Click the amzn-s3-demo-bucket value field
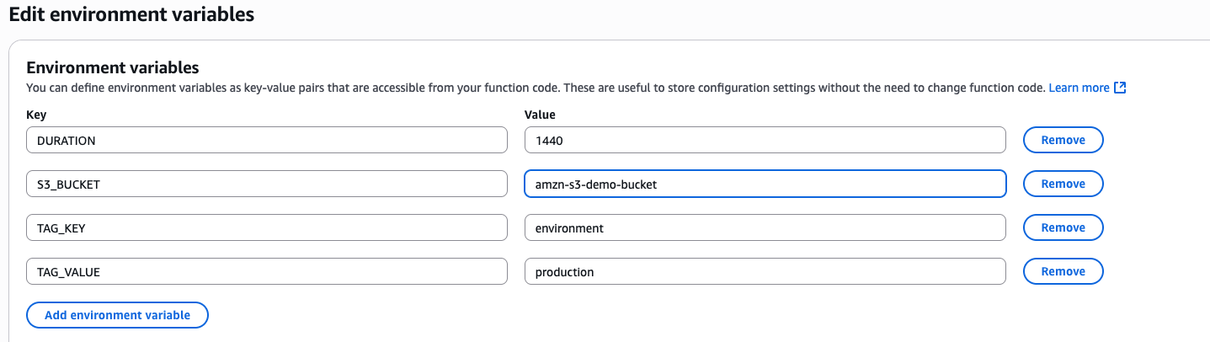Screen dimensions: 1210x342 coord(765,184)
